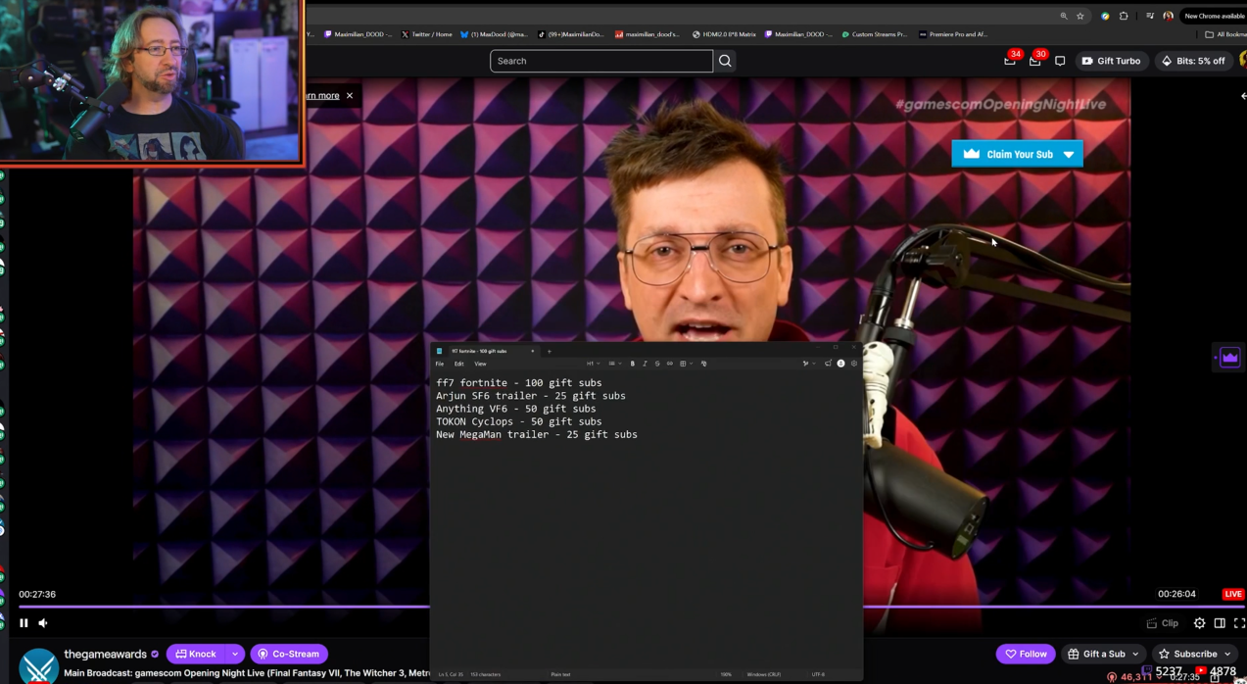Open the Custom Streams bookmark
Viewport: 1247px width, 684px height.
(x=875, y=34)
